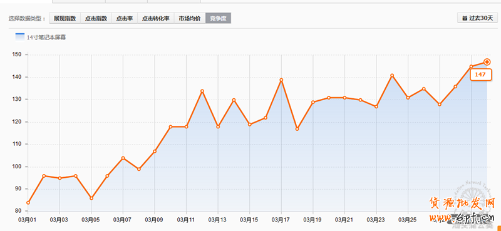
Task: Toggle the 14寸笔记本屏幕 legend swatch
Action: click(x=20, y=37)
